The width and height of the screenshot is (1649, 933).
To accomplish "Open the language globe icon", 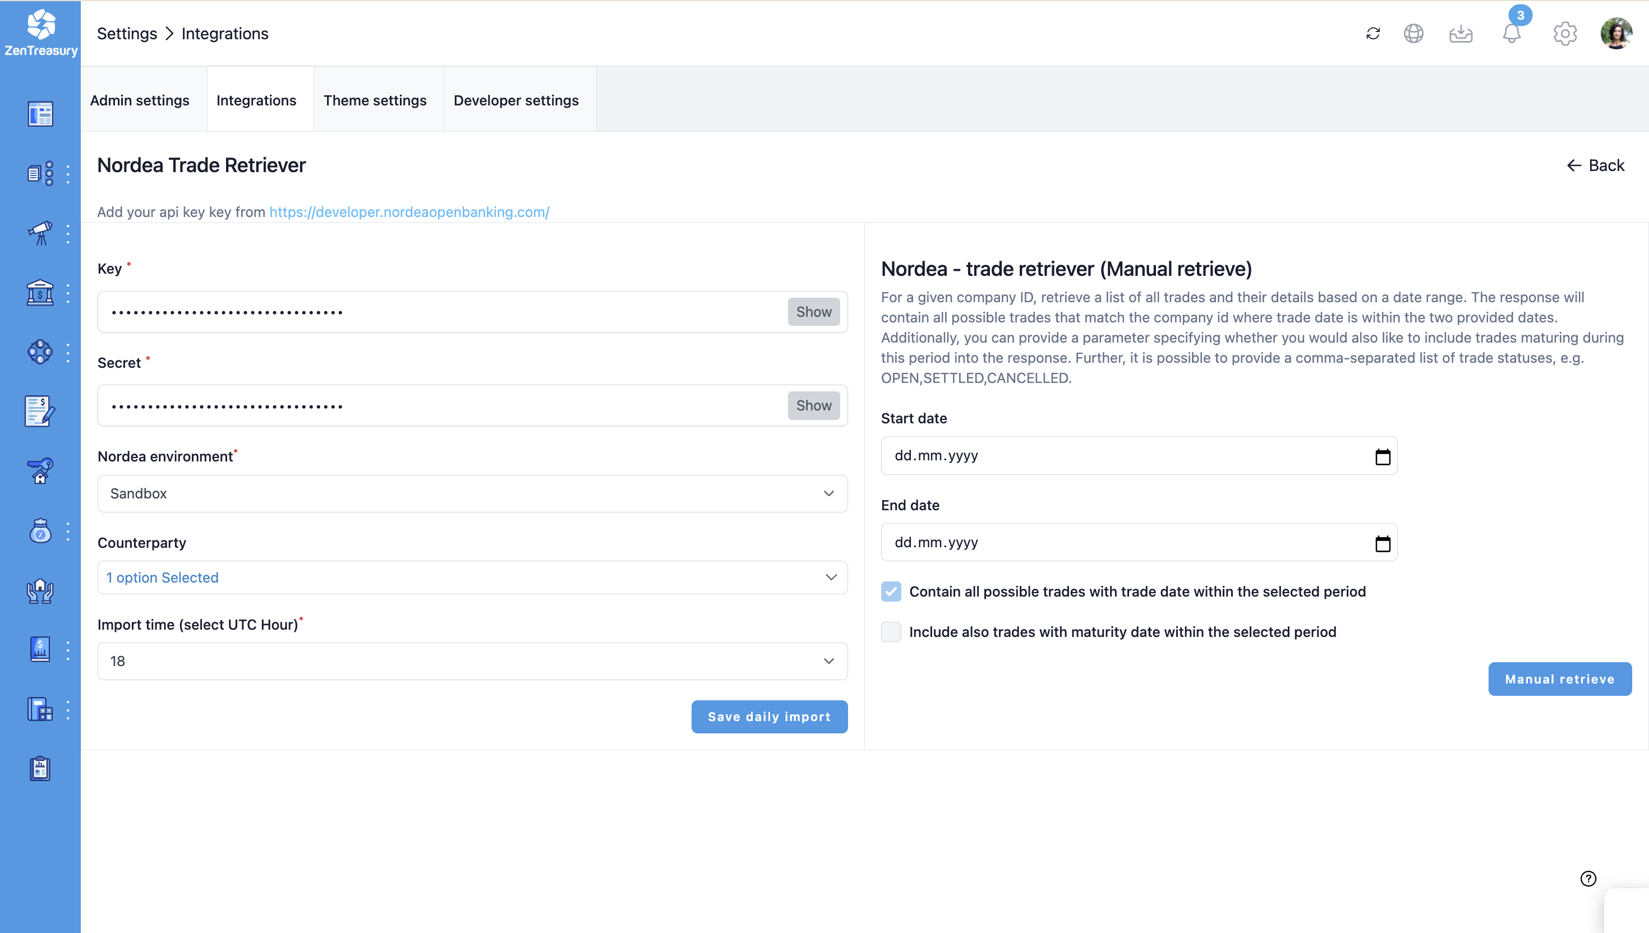I will click(x=1413, y=33).
